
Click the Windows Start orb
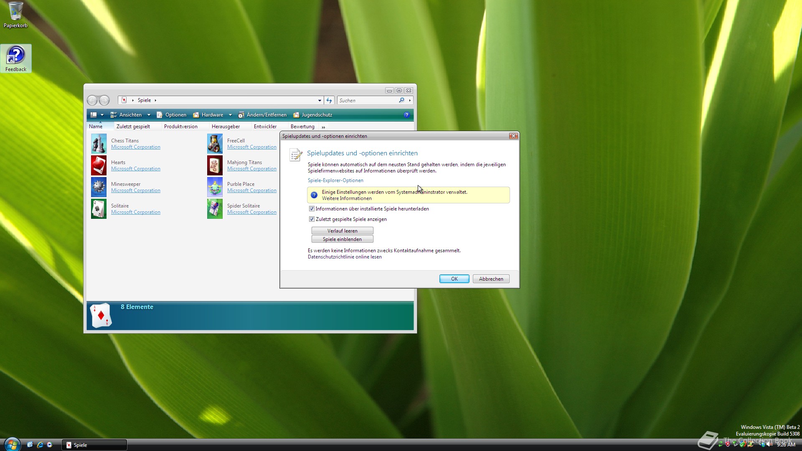[x=12, y=444]
